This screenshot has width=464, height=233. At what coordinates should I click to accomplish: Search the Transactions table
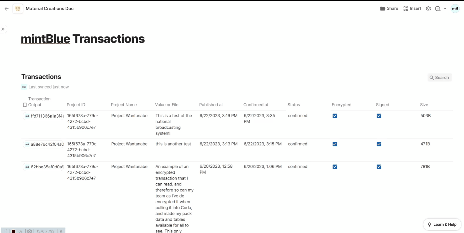[x=439, y=78]
